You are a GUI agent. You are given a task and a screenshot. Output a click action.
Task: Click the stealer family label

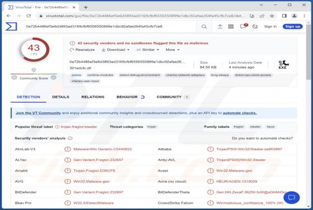pyautogui.click(x=255, y=127)
